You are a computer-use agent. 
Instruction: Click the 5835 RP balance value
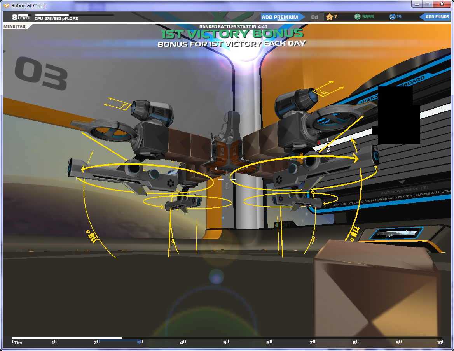coord(368,16)
